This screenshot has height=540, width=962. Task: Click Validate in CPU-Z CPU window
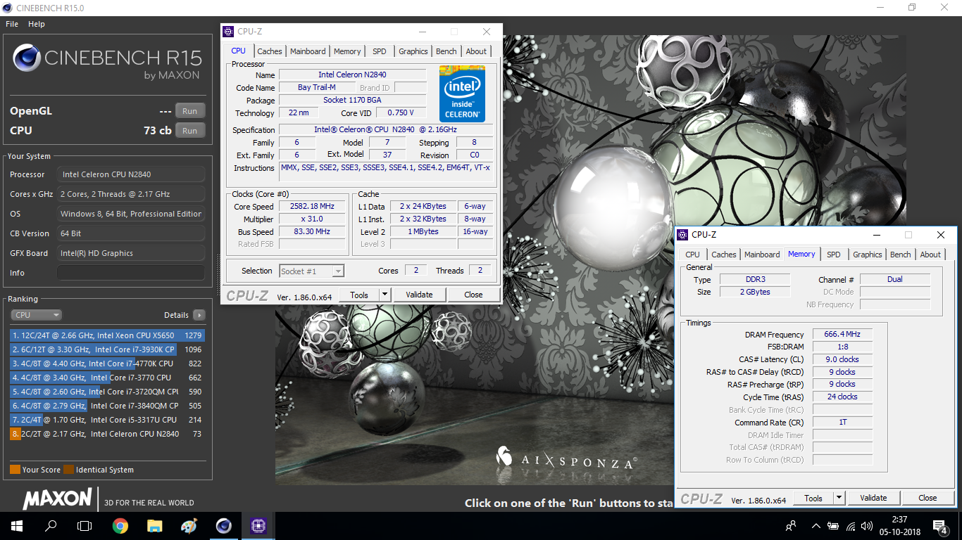point(419,295)
